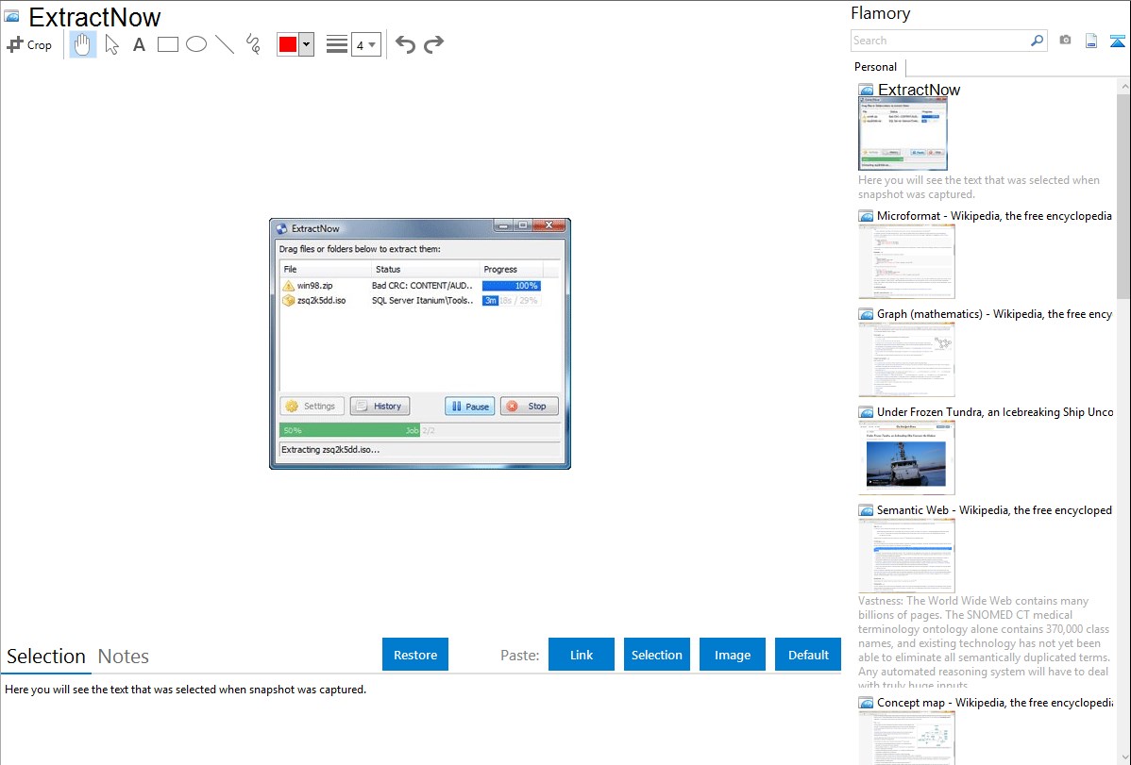Viewport: 1131px width, 765px height.
Task: Click the warning icon next to win98.zip
Action: [289, 286]
